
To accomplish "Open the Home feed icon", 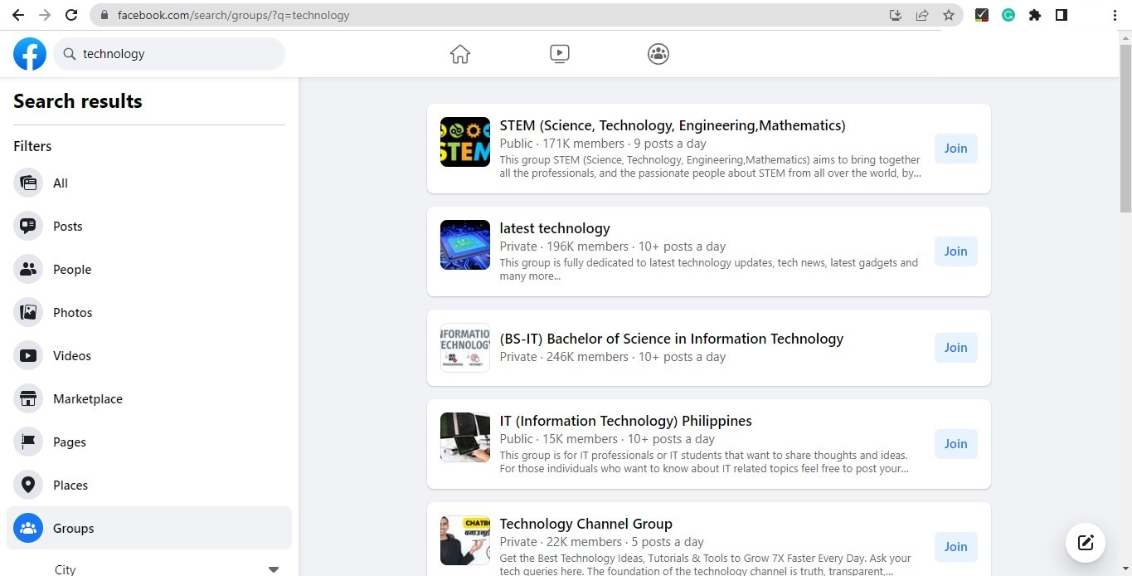I will [460, 54].
